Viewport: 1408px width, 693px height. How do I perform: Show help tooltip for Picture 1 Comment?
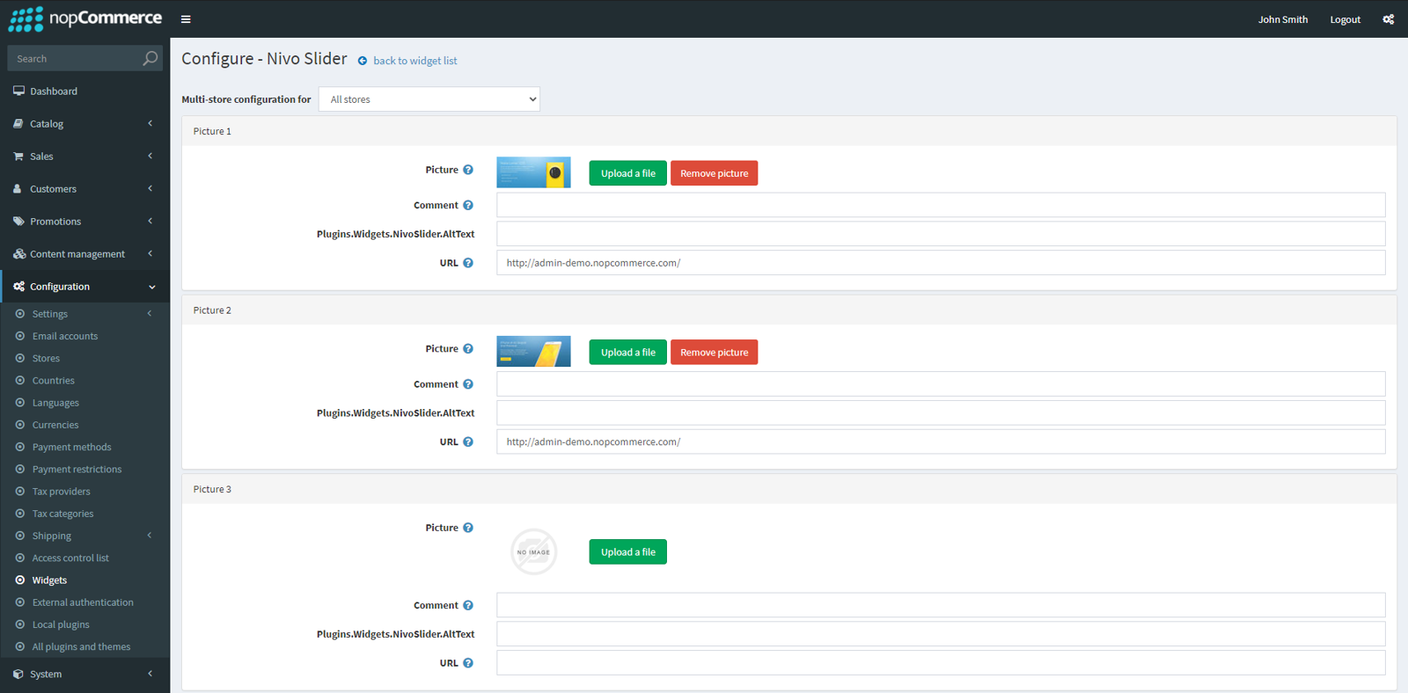[468, 205]
